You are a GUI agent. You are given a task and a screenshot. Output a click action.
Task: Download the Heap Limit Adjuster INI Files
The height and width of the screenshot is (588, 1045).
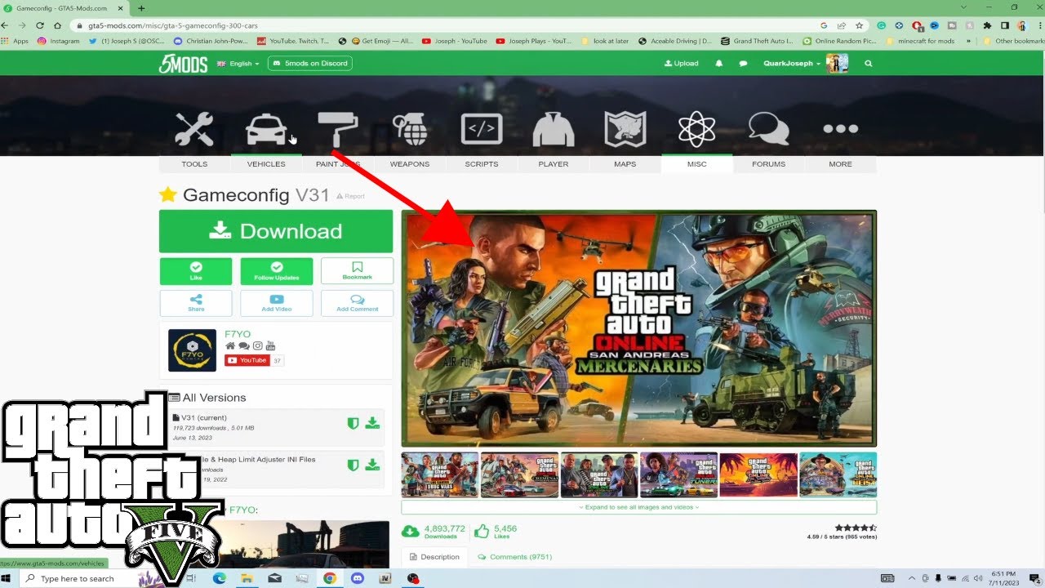[x=372, y=465]
